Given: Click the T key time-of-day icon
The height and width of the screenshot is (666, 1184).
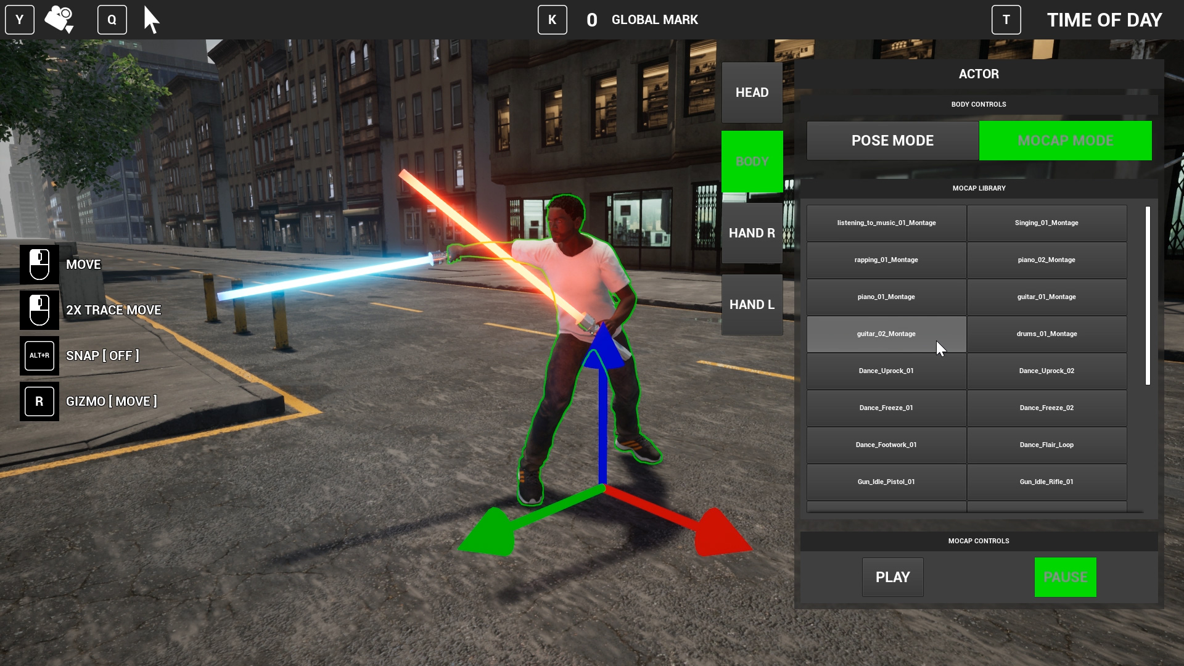Looking at the screenshot, I should 1006,20.
